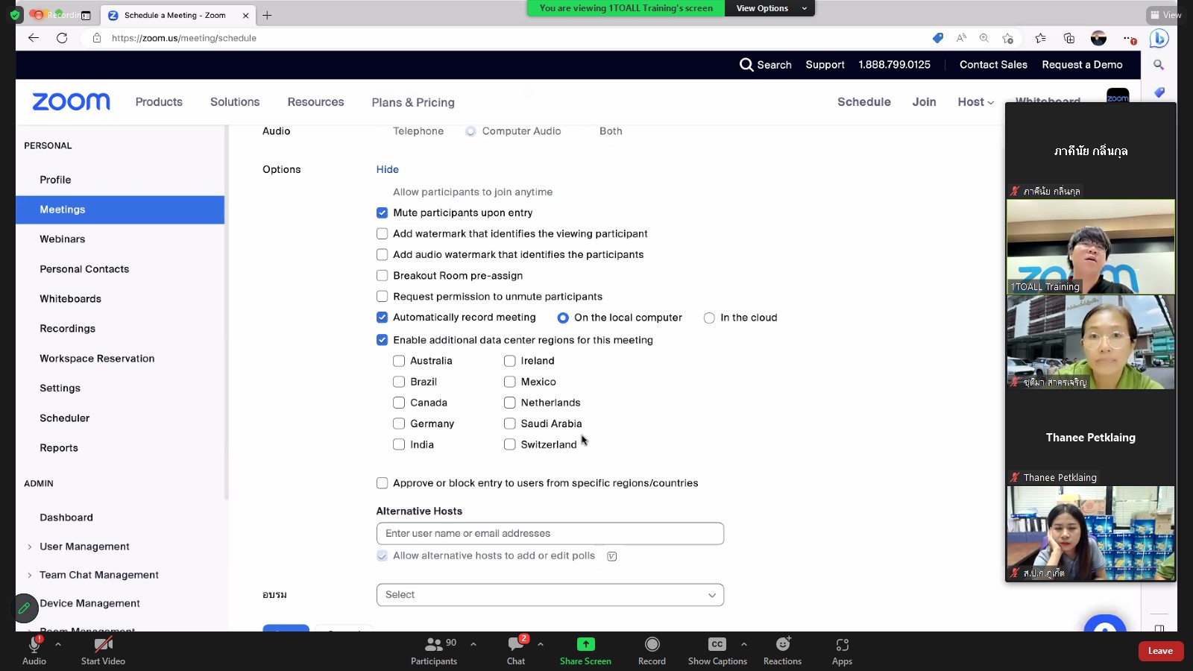Click the green annotate pencil icon

(x=24, y=608)
